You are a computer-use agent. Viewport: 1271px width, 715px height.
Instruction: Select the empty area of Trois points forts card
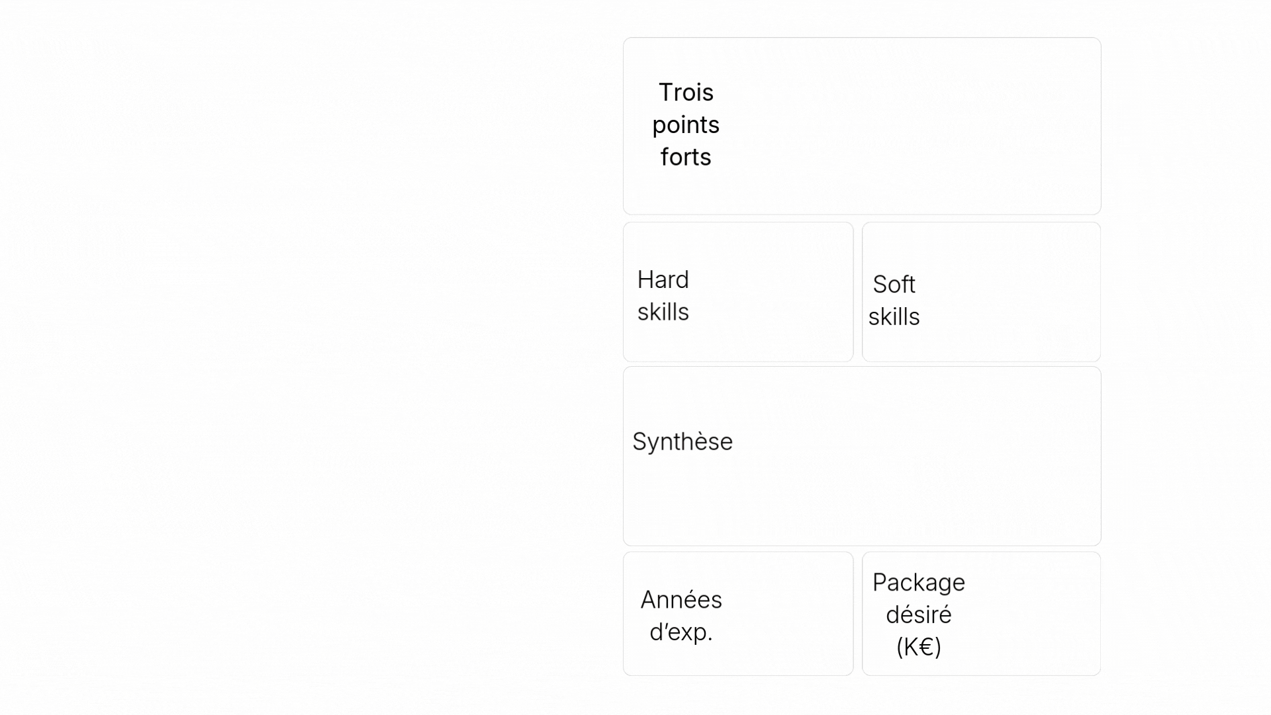coord(914,126)
